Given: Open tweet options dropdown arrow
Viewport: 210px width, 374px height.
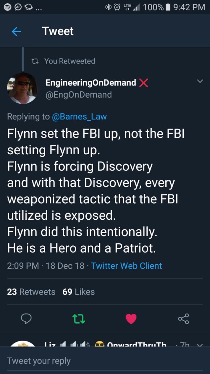Looking at the screenshot, I should coord(200,81).
